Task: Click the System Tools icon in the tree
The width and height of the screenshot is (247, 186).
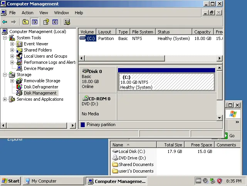Action: 12,38
